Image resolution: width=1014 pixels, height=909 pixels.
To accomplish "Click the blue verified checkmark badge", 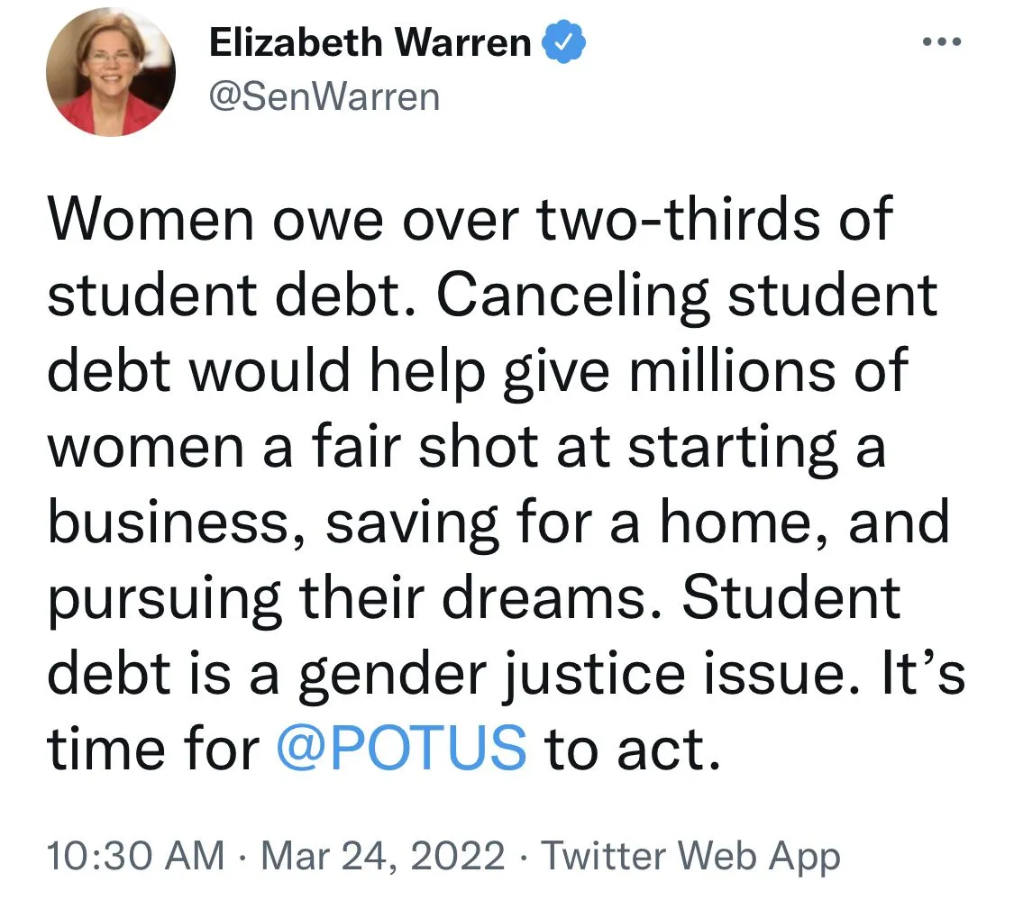I will 563,42.
